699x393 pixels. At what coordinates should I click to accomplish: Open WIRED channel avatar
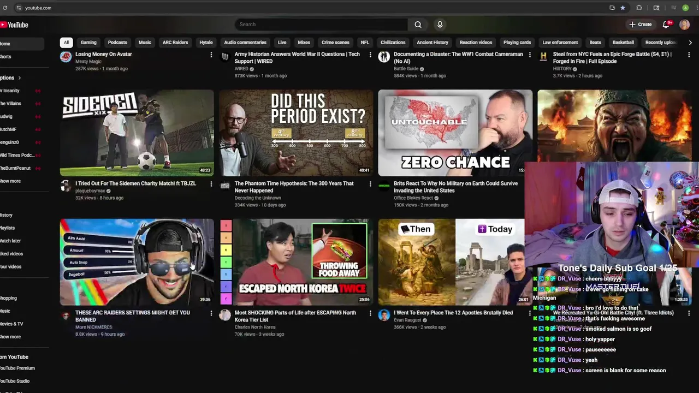point(225,56)
